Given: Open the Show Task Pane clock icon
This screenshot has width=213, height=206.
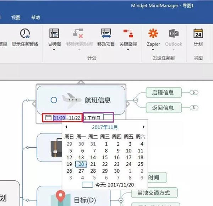Looking at the screenshot, I should coord(25,33).
